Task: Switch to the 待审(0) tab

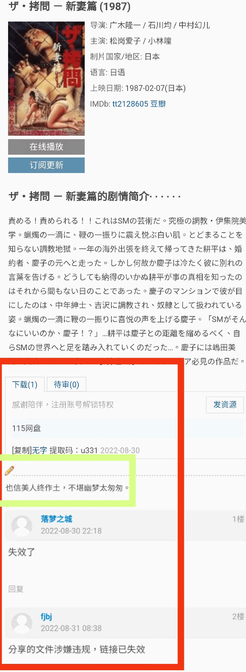Action: pyautogui.click(x=66, y=384)
